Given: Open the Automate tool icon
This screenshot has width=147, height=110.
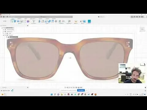Looking at the screenshot, I should (34, 21).
